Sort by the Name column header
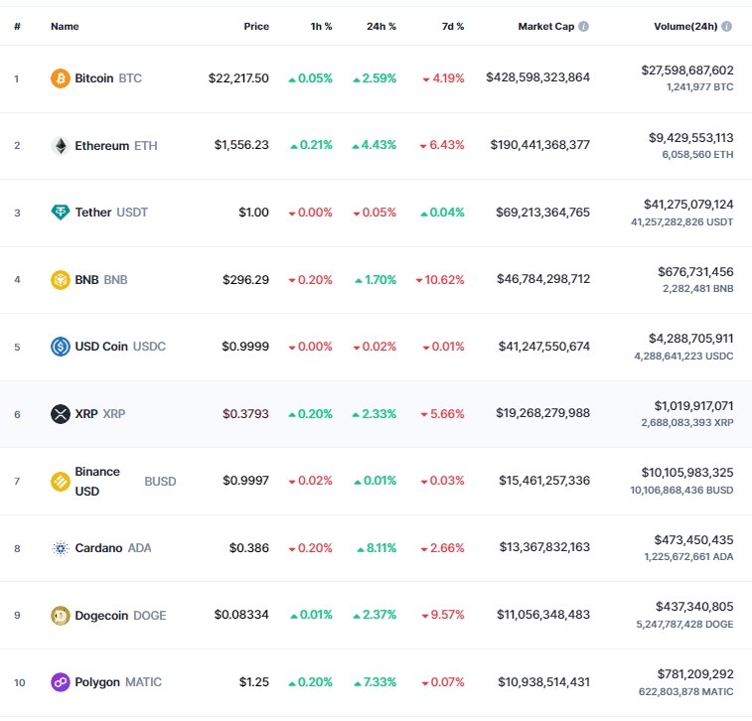This screenshot has height=721, width=752. coord(65,27)
